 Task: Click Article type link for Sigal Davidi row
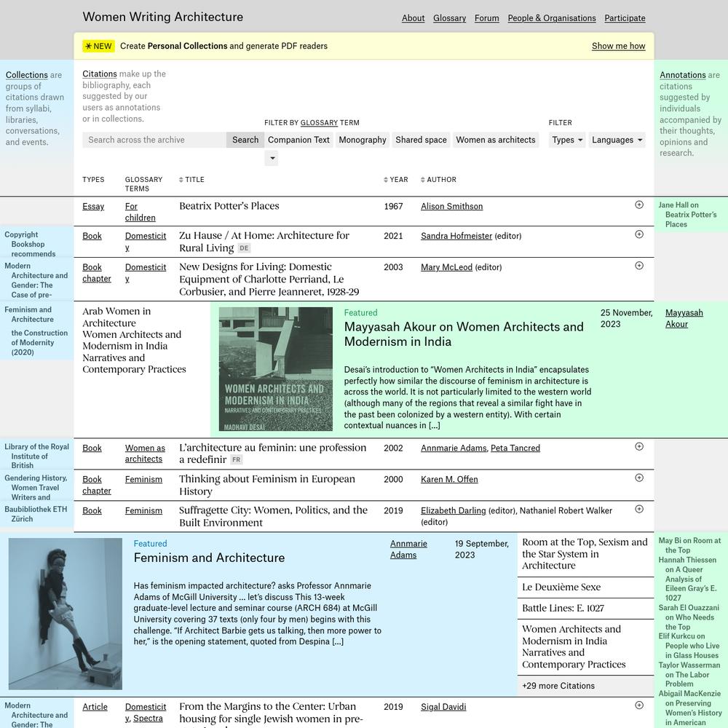95,707
